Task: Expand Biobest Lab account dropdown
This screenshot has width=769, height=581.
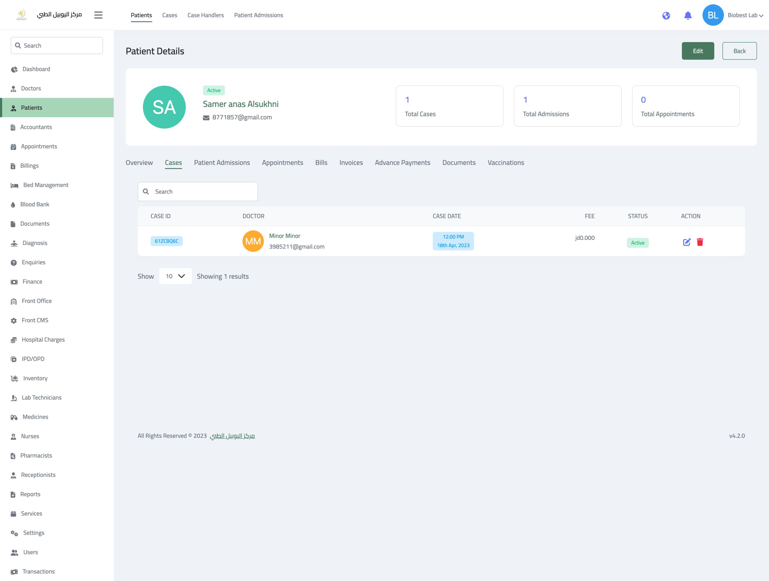Action: pyautogui.click(x=745, y=15)
